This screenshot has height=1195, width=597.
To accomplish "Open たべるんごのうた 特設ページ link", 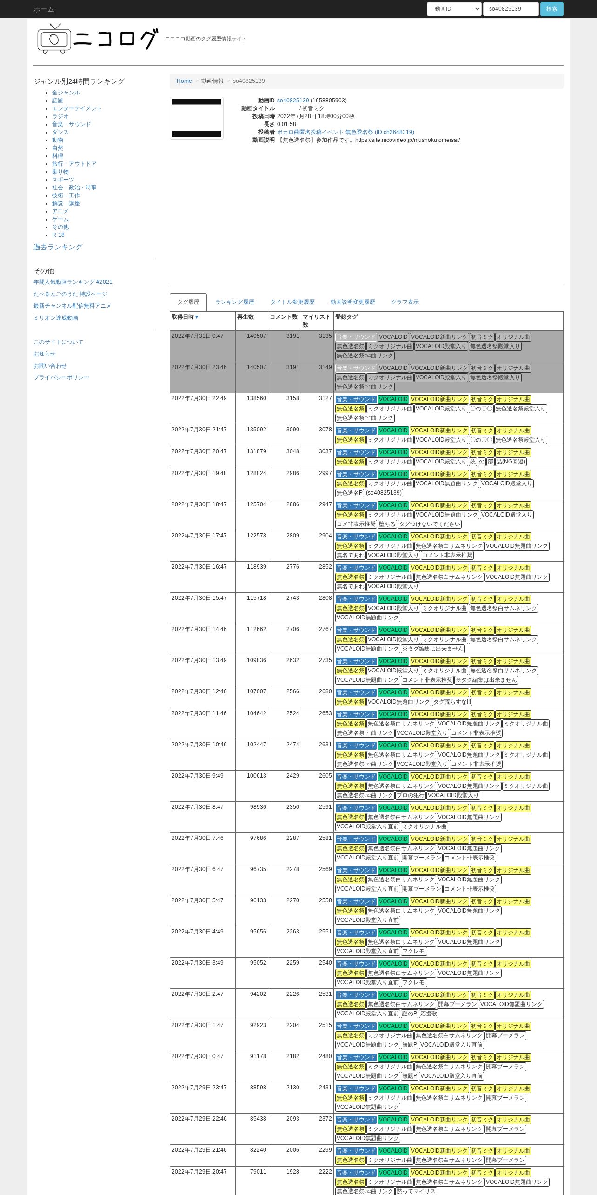I will pyautogui.click(x=70, y=294).
